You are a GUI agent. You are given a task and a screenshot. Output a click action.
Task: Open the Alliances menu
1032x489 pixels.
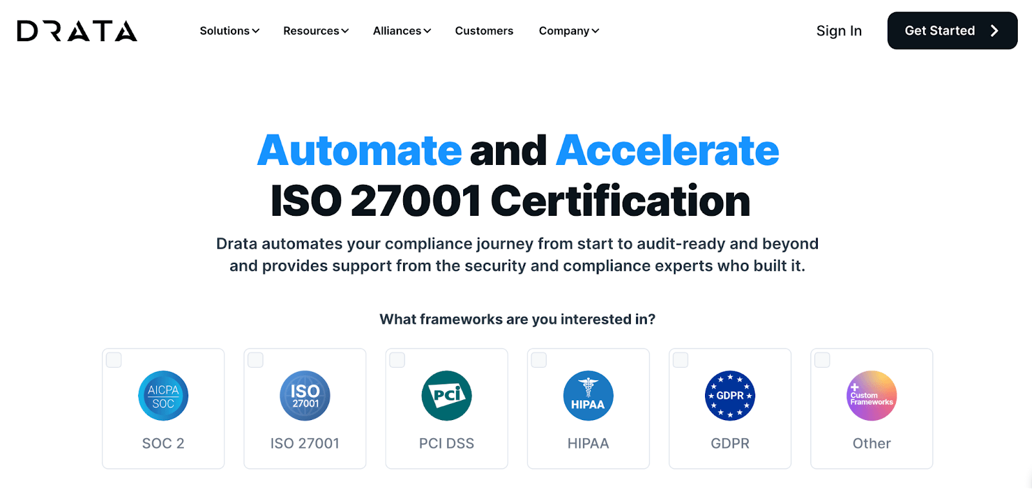(402, 31)
